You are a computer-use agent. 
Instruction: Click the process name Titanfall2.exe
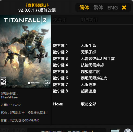click(x=9, y=97)
